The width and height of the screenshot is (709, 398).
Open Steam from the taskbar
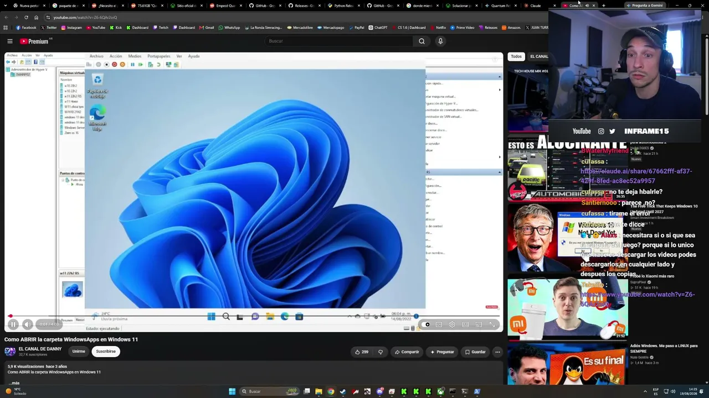coord(343,391)
